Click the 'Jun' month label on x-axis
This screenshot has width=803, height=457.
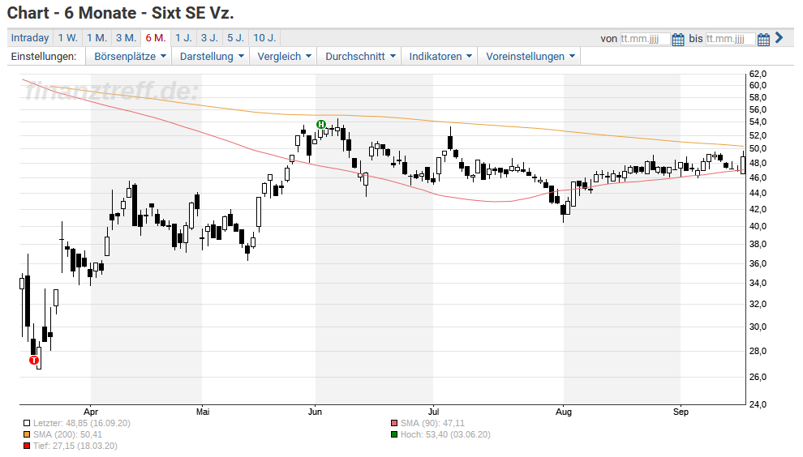tap(315, 412)
